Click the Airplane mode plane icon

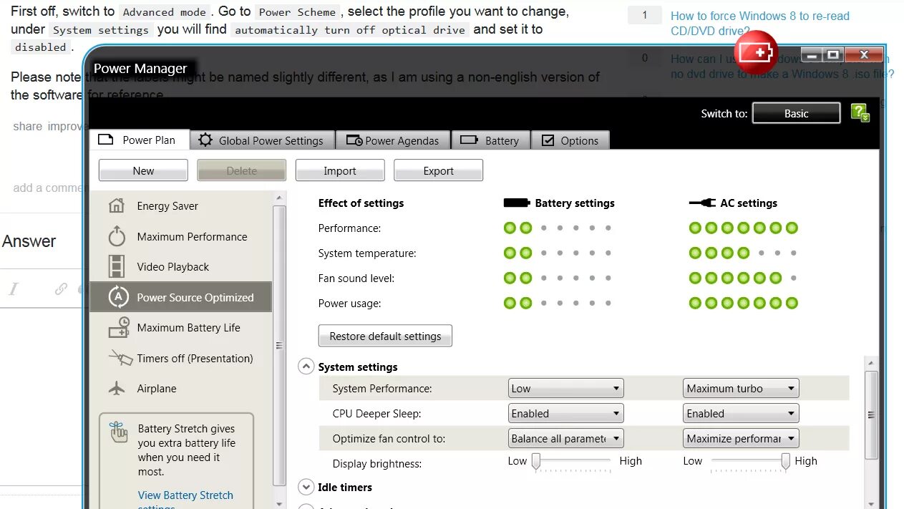(117, 389)
